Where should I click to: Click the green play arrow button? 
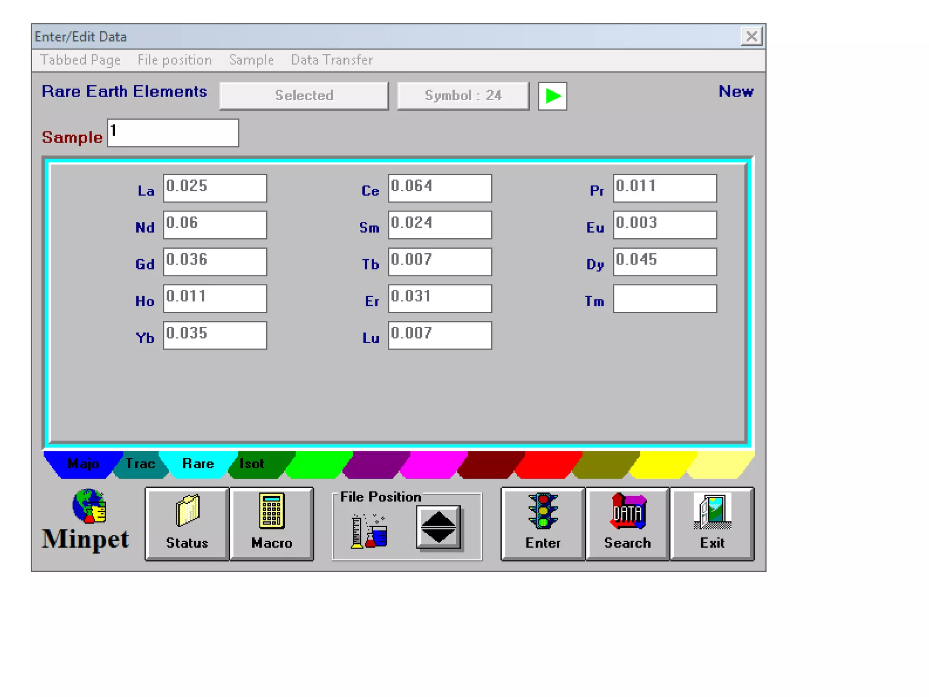click(552, 96)
